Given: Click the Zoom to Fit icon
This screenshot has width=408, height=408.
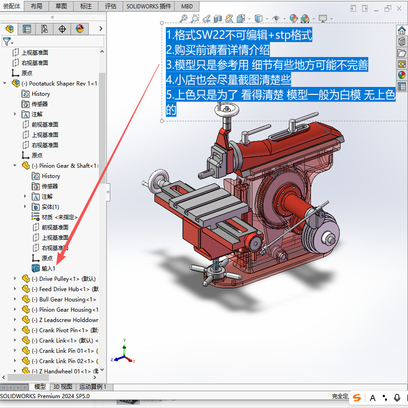Looking at the screenshot, I should (x=184, y=19).
